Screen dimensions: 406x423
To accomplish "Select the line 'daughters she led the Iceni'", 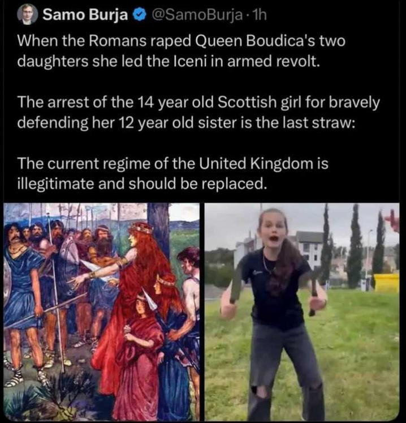I will 169,62.
